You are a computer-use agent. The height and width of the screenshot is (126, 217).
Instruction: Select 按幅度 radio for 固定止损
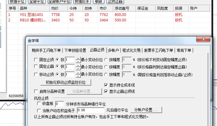point(106,60)
